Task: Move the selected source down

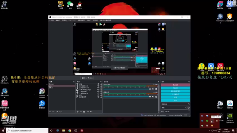Action: [x=91, y=112]
